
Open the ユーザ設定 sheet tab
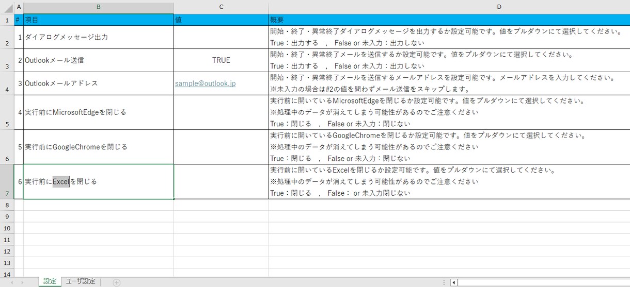(81, 281)
